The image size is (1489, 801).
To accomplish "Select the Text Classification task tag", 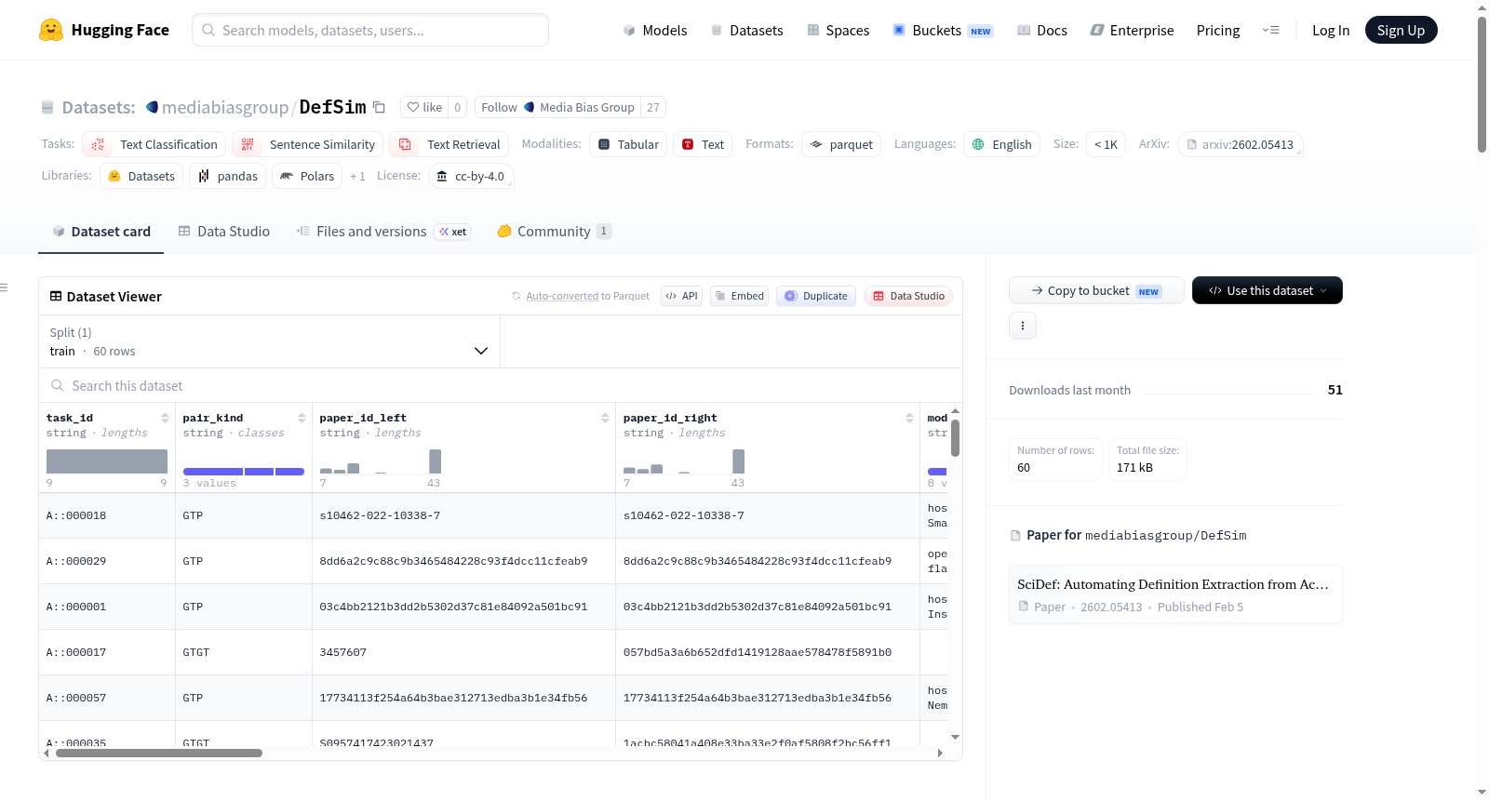I will pyautogui.click(x=154, y=144).
